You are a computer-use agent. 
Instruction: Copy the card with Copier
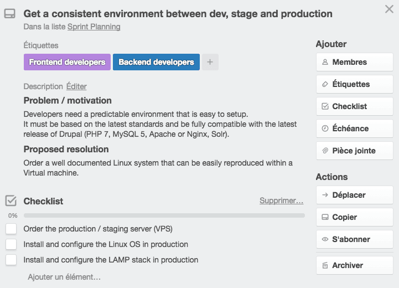point(354,217)
